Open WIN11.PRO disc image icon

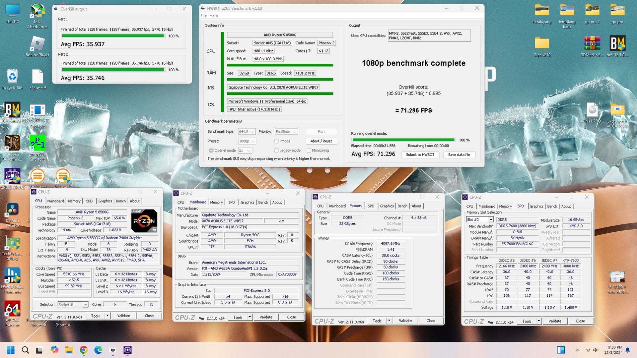click(x=592, y=113)
